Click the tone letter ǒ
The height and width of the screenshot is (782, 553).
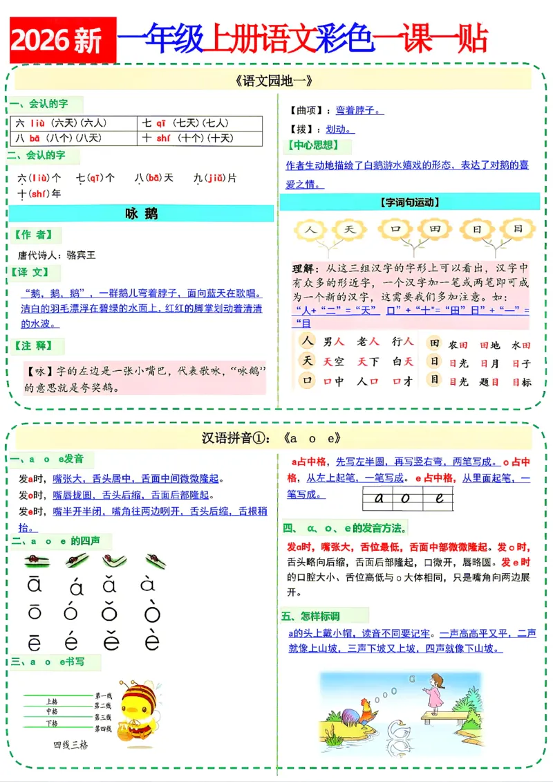pyautogui.click(x=110, y=612)
